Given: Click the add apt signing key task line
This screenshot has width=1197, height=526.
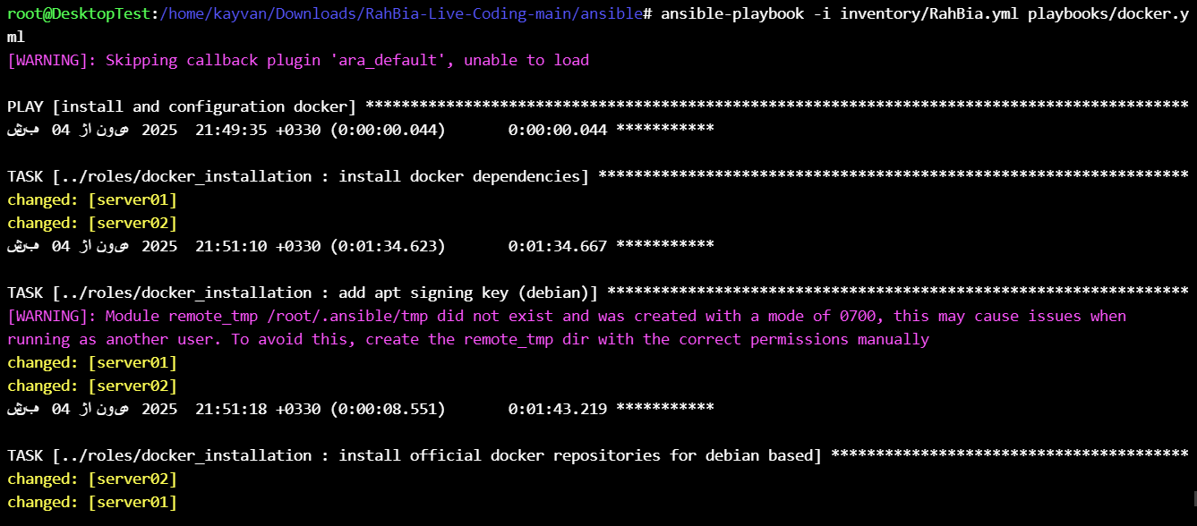Looking at the screenshot, I should tap(598, 293).
